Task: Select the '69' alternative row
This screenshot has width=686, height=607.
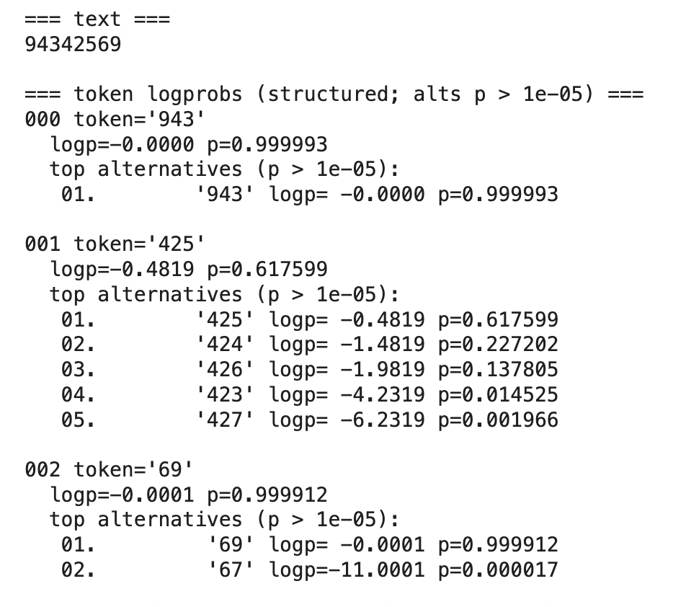Action: (x=310, y=545)
